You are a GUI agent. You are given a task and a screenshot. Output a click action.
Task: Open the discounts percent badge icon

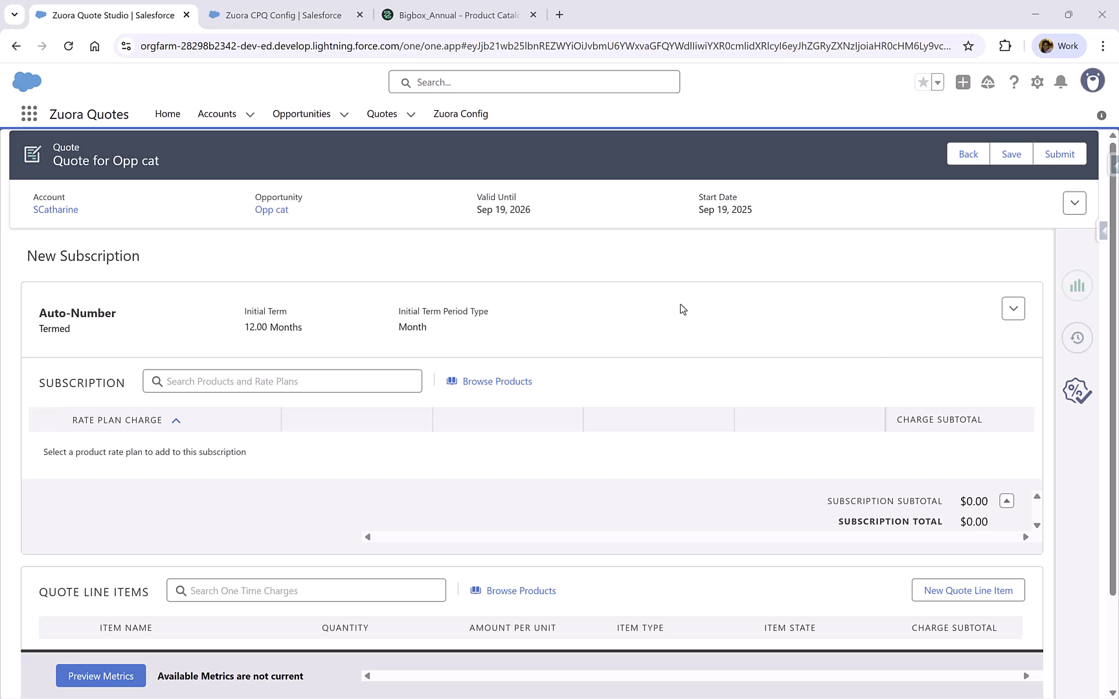(1076, 390)
